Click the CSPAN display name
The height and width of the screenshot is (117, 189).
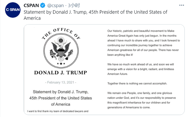31,6
